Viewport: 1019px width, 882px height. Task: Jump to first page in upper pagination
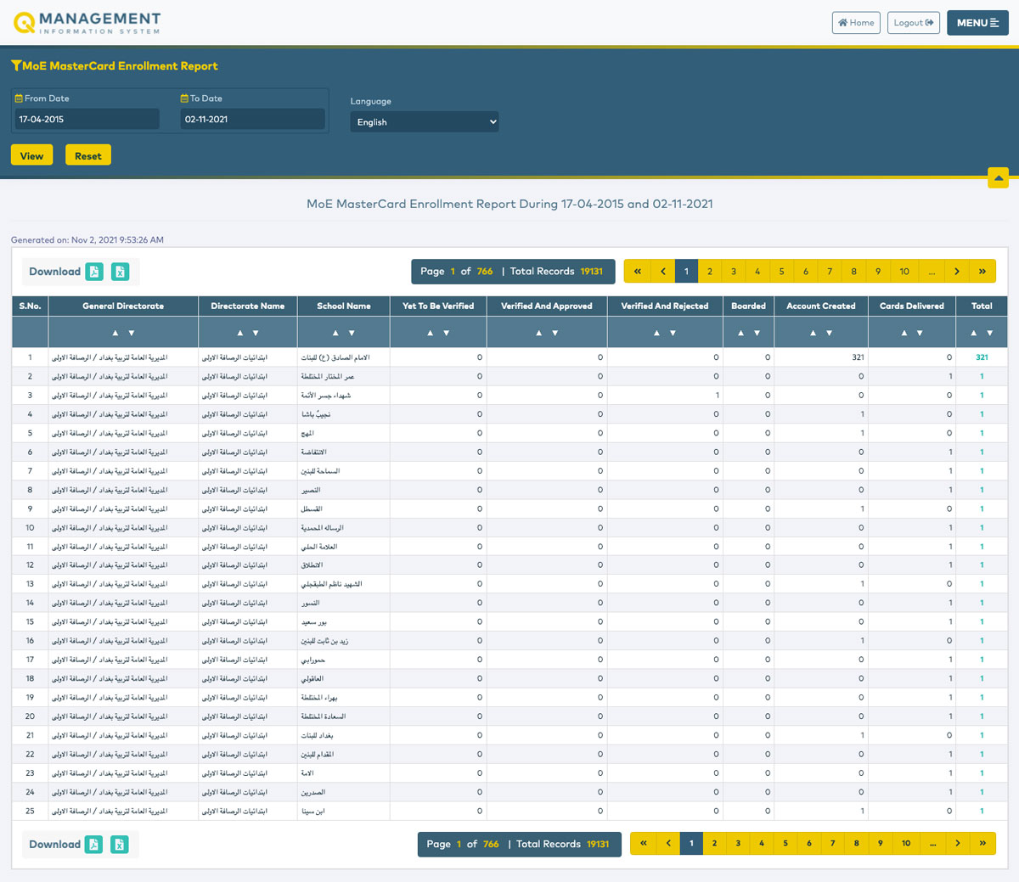point(637,272)
